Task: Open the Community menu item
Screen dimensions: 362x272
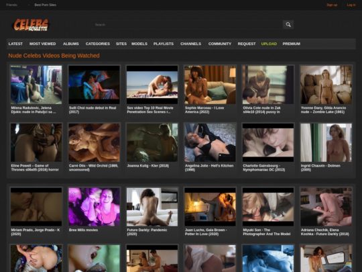Action: 220,44
